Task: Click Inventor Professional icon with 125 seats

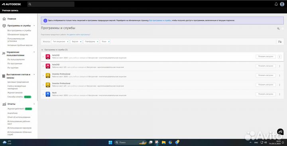Action: 48,85
